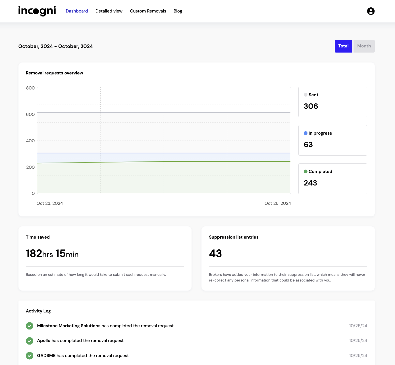Click the Sent 306 stat card

332,102
